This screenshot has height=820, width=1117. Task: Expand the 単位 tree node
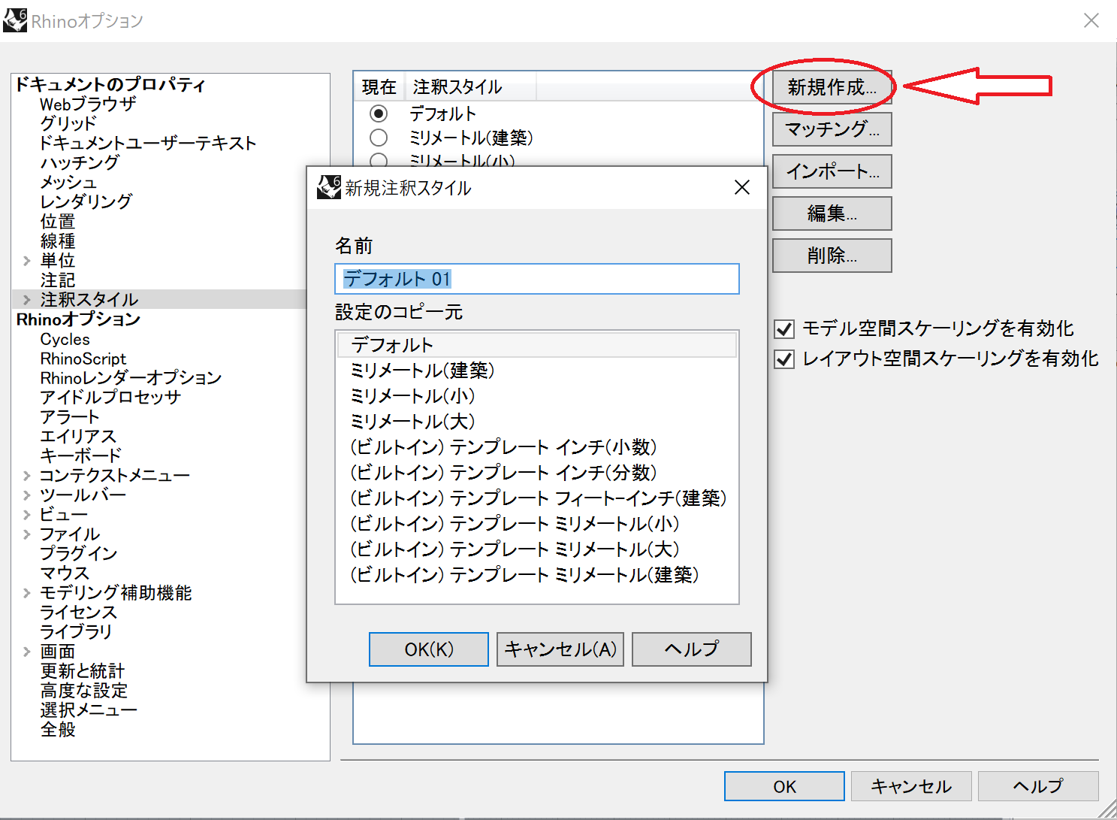(27, 261)
